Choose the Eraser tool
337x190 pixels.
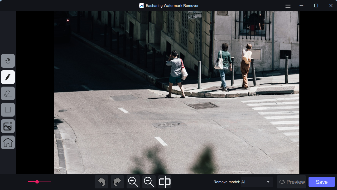(x=8, y=93)
